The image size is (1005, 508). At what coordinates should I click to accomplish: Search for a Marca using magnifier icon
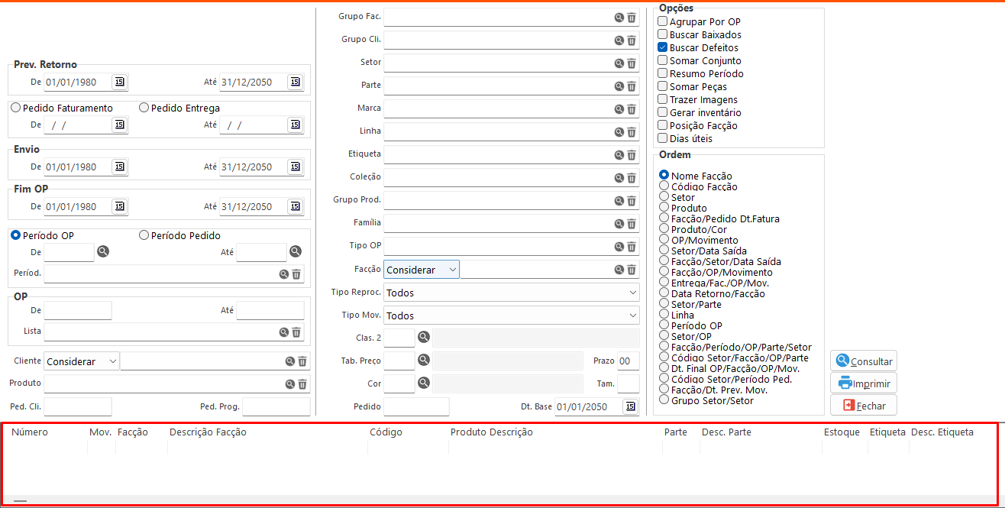pyautogui.click(x=619, y=109)
